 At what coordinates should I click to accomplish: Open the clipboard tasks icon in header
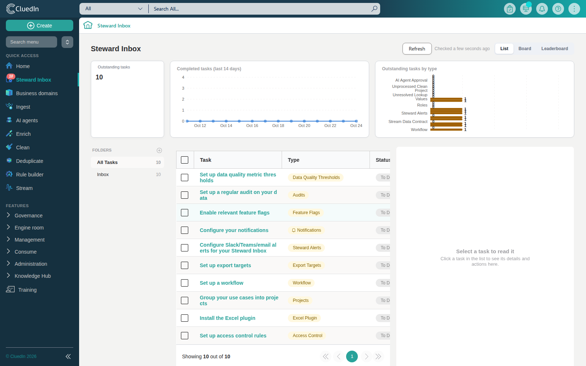[x=510, y=9]
